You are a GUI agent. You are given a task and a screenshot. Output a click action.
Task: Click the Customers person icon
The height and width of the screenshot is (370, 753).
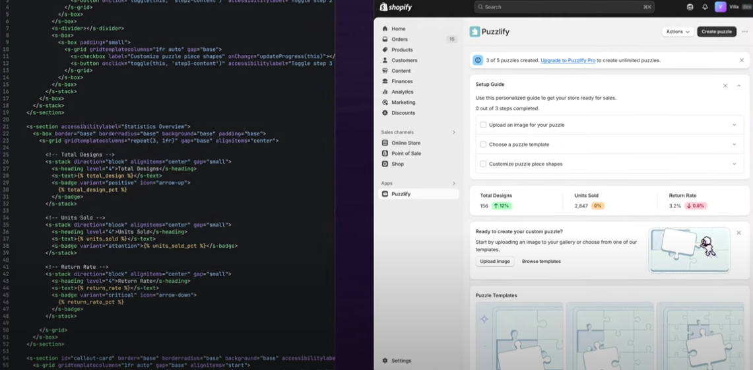click(385, 61)
